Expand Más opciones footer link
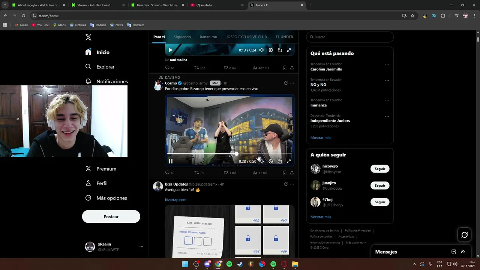 [x=355, y=243]
